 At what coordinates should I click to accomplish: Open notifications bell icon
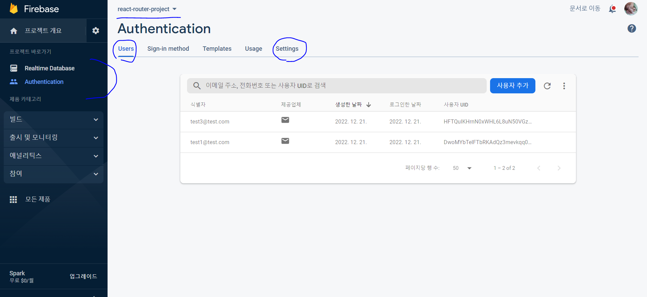612,9
